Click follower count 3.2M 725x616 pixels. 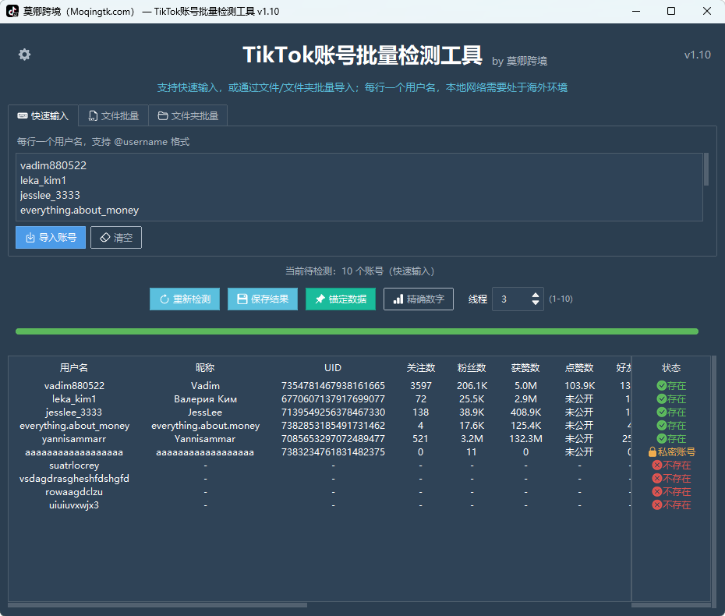coord(472,439)
